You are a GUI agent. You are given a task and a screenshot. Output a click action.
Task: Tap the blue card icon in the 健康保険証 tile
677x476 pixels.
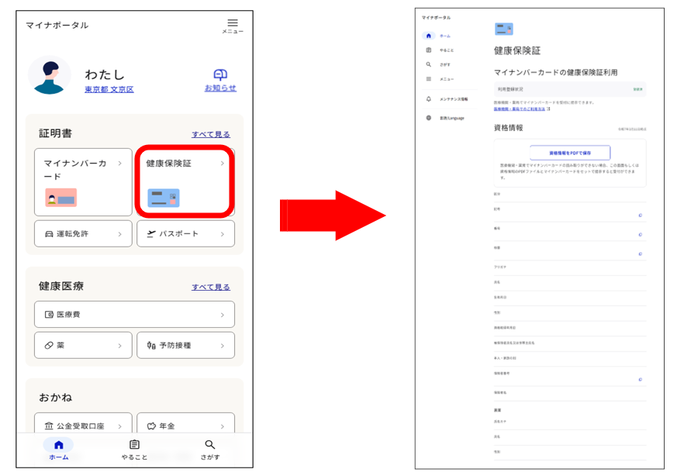pos(163,198)
